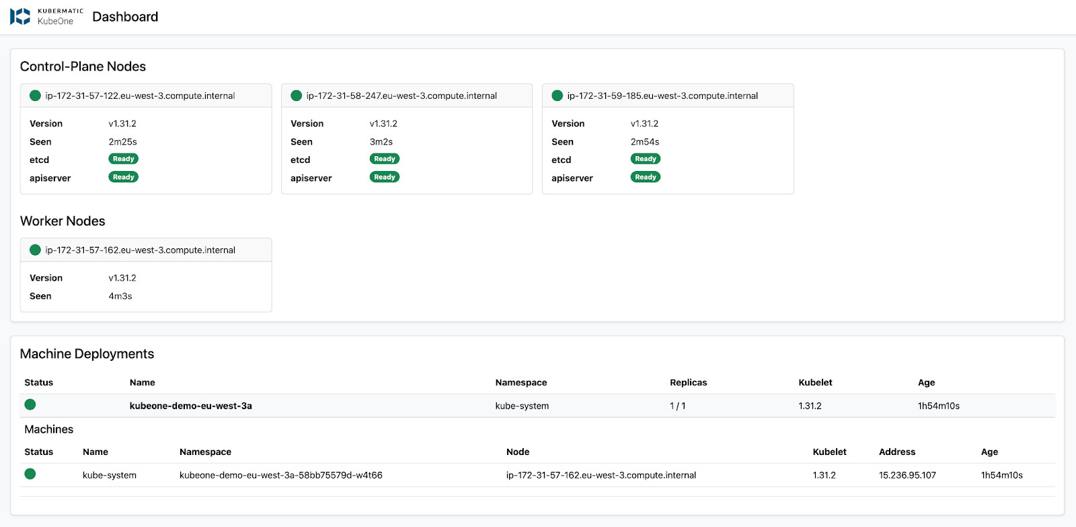Click the Worker Nodes heading

(x=63, y=221)
